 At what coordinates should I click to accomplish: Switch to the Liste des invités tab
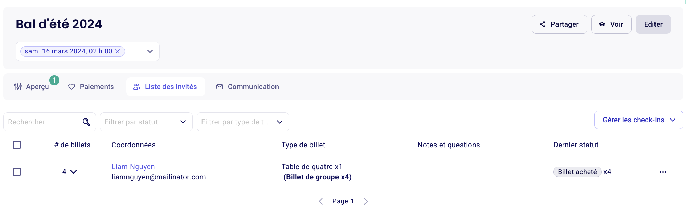pyautogui.click(x=166, y=87)
